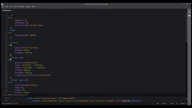Click line number 26 in the gutter

pyautogui.click(x=6, y=78)
